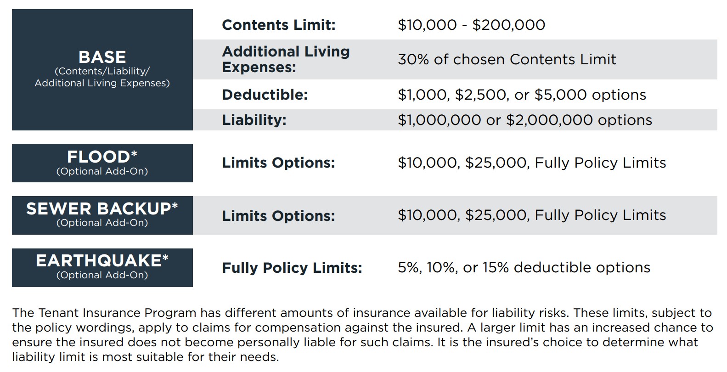Click the Contents/Liability/Additional Living Expenses subtitle
Screen dimensions: 727x372
click(x=102, y=77)
